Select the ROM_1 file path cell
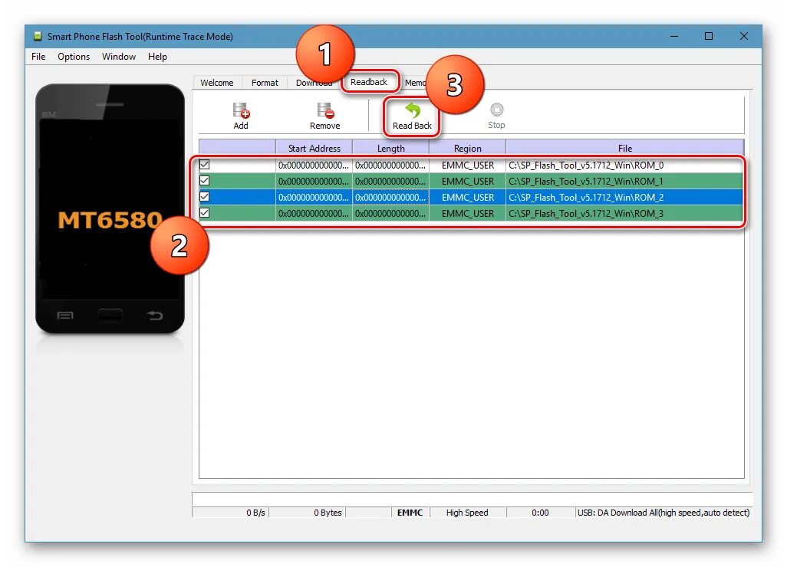The image size is (787, 567). pyautogui.click(x=624, y=181)
